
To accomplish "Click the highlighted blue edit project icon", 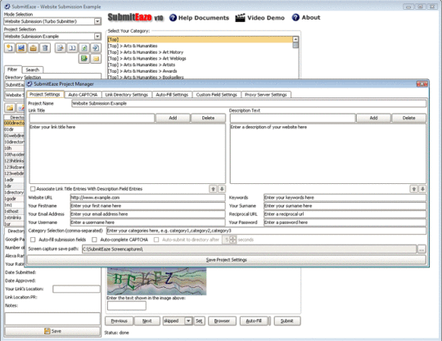I will click(x=21, y=48).
